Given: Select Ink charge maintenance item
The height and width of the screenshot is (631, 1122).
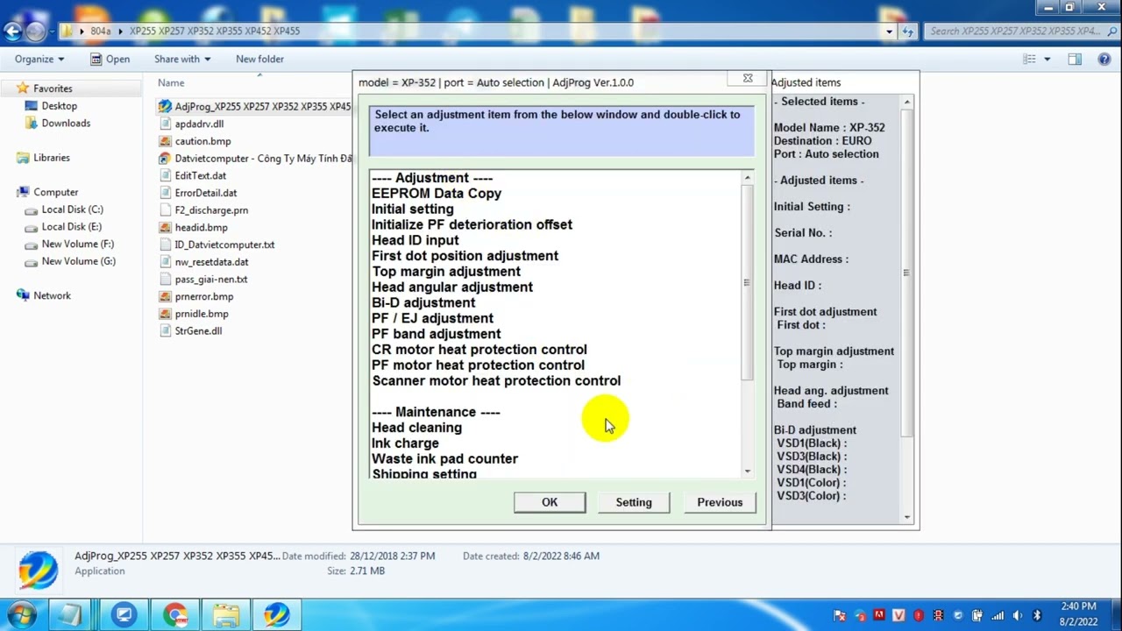Looking at the screenshot, I should [405, 443].
